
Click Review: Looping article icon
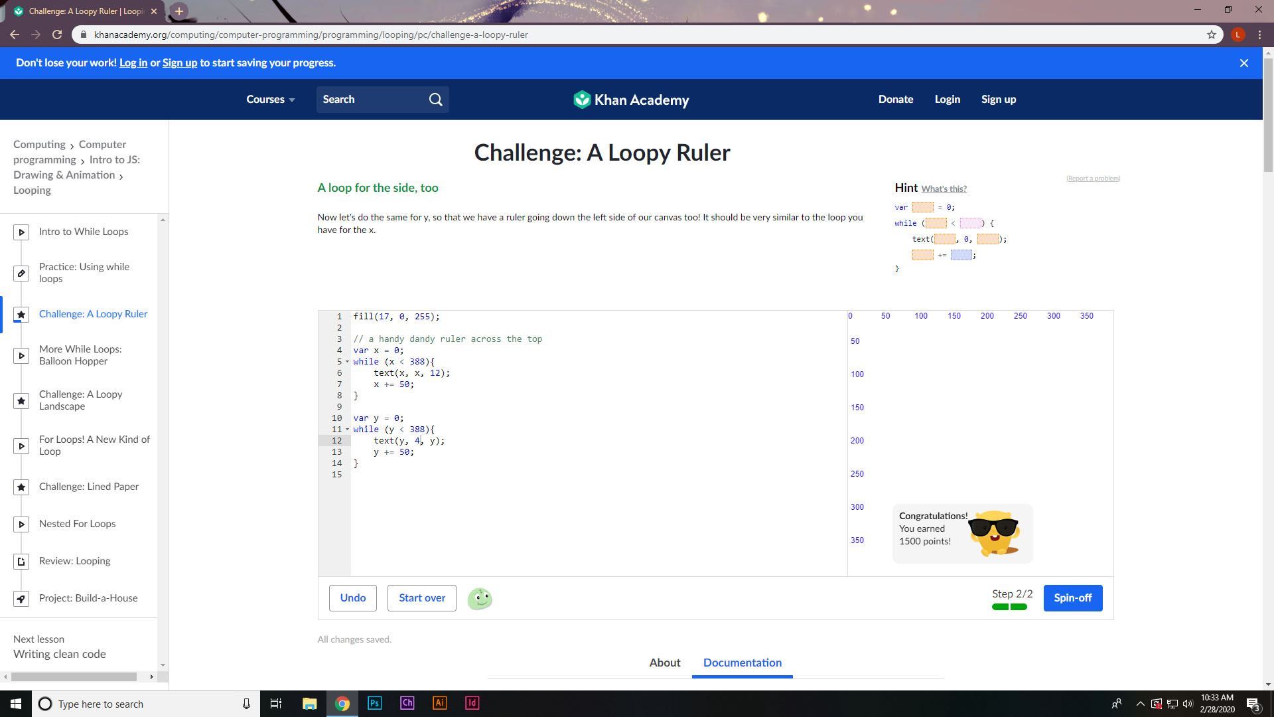pos(21,562)
